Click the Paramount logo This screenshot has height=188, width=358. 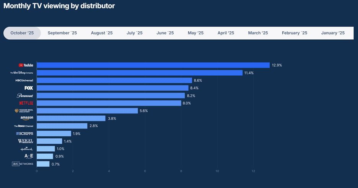pos(25,96)
